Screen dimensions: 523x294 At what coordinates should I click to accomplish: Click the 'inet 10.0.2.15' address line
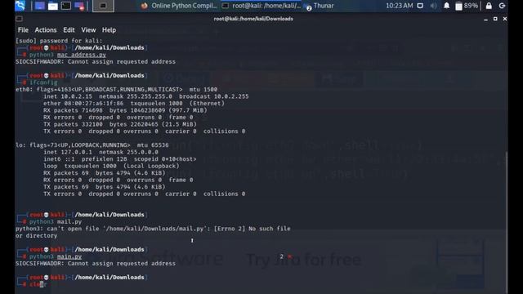point(145,96)
